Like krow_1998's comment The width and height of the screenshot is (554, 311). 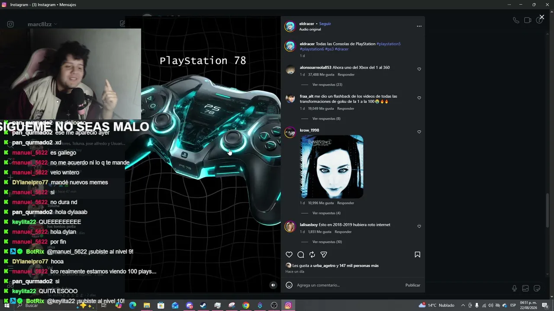click(x=419, y=132)
